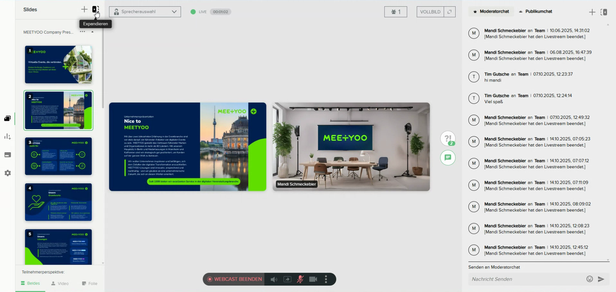Select the Video participant perspective tab
This screenshot has width=616, height=292.
point(60,283)
